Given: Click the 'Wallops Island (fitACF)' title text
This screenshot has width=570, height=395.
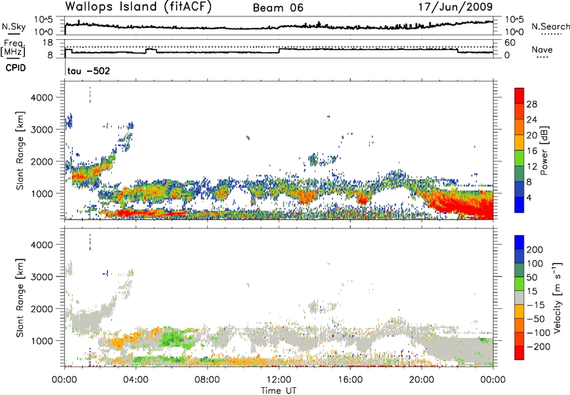Looking at the screenshot, I should pyautogui.click(x=138, y=7).
